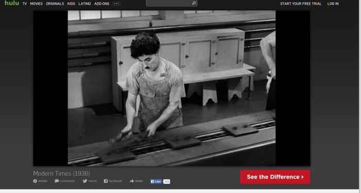Click the Hulu logo
This screenshot has width=361, height=193.
click(x=12, y=3)
